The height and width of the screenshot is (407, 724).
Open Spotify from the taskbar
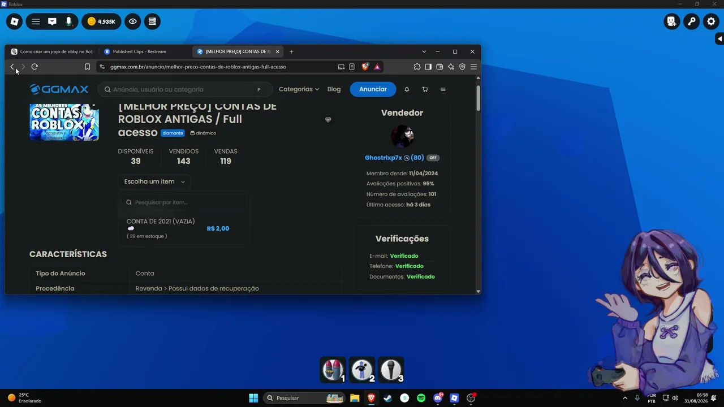(421, 398)
